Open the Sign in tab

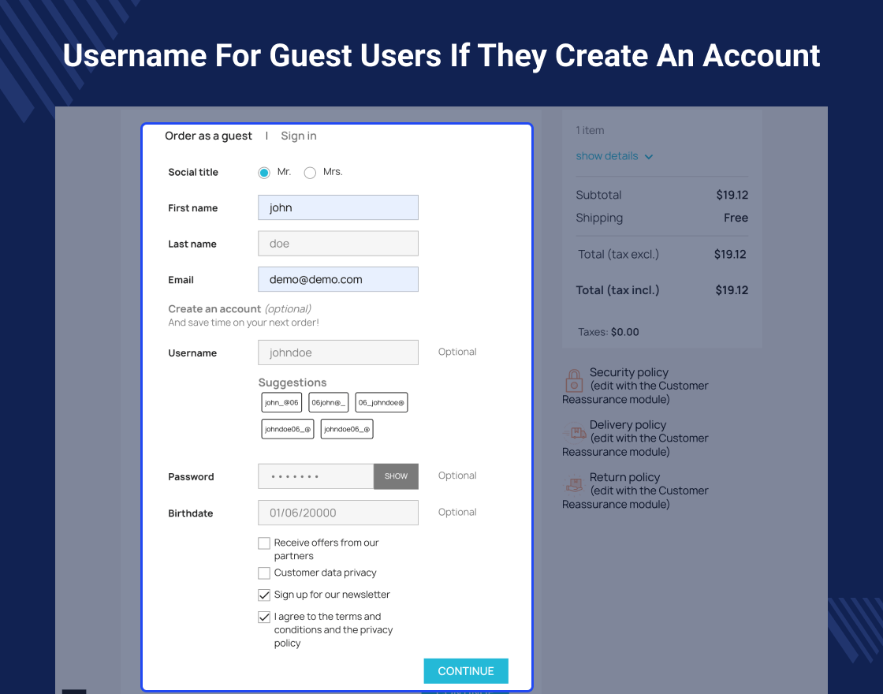tap(299, 136)
